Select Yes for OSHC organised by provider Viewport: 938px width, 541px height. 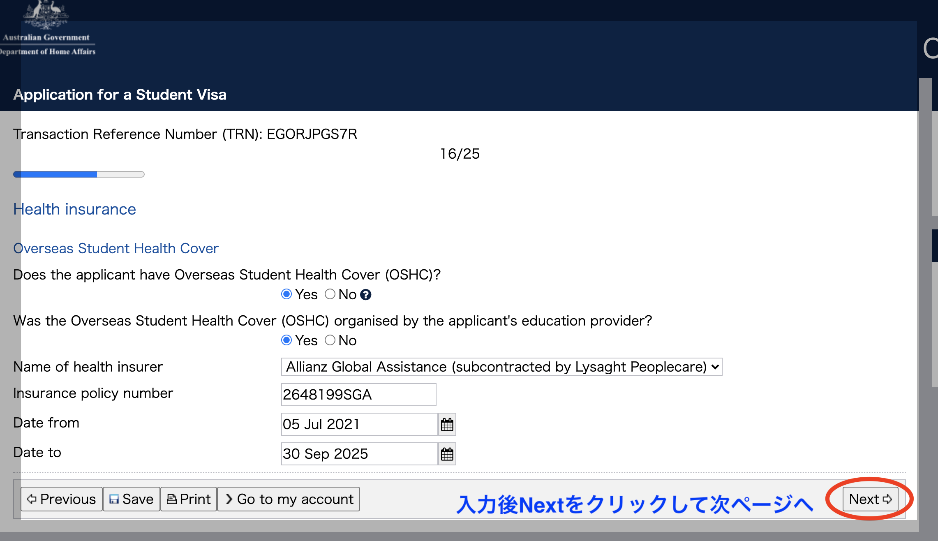click(x=286, y=340)
